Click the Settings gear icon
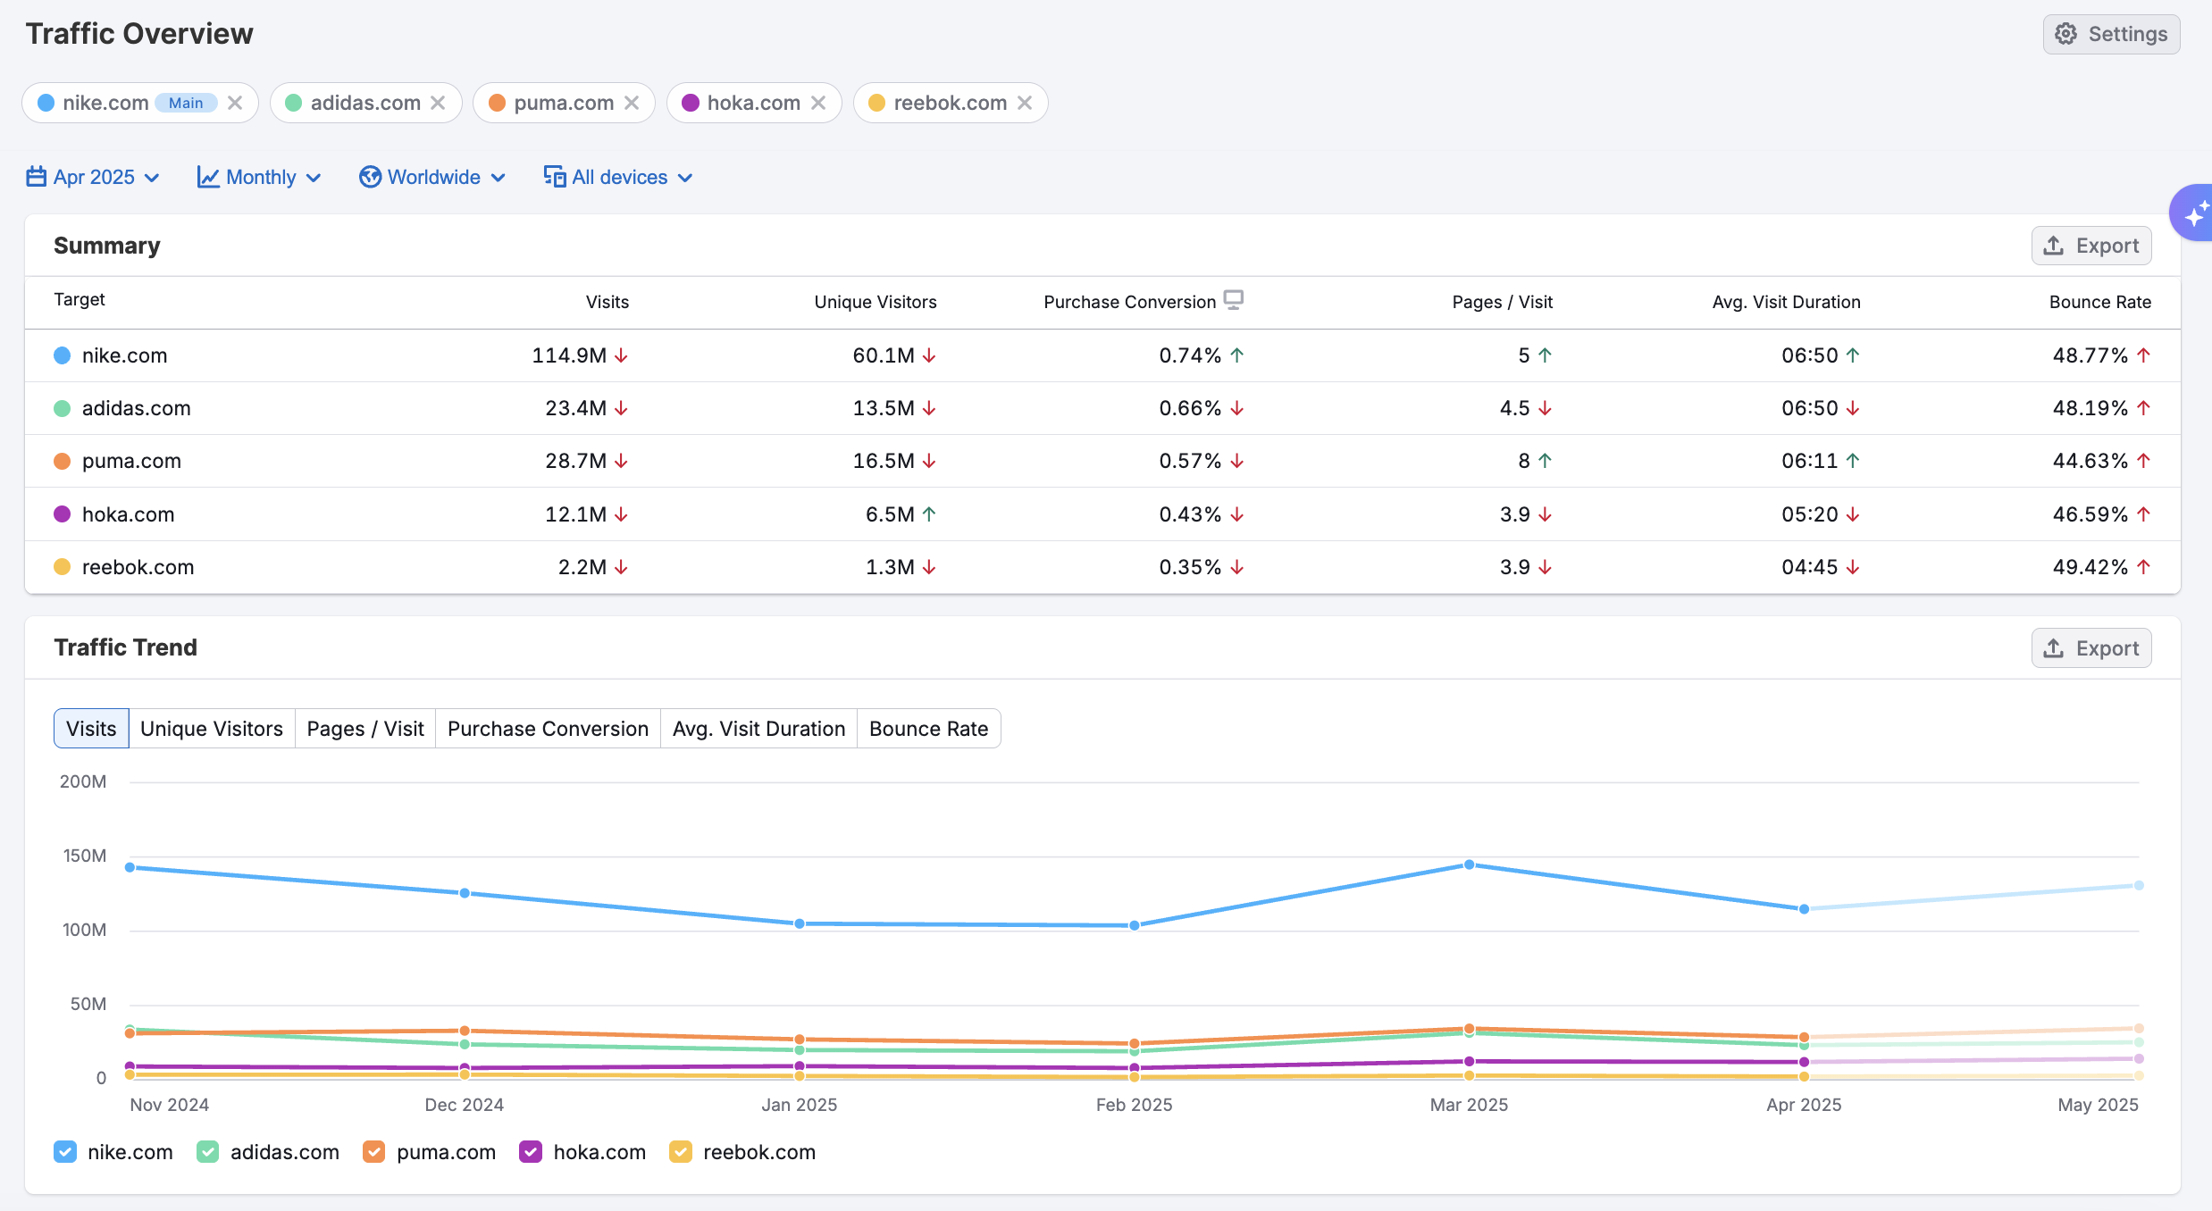The height and width of the screenshot is (1211, 2212). coord(2065,34)
